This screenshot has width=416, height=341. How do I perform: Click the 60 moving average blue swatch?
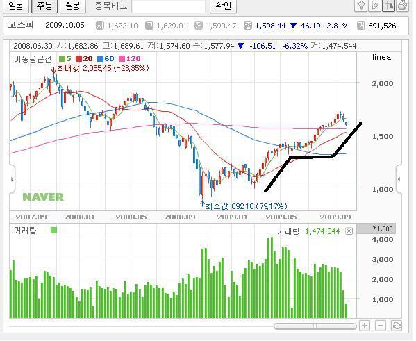(100, 58)
